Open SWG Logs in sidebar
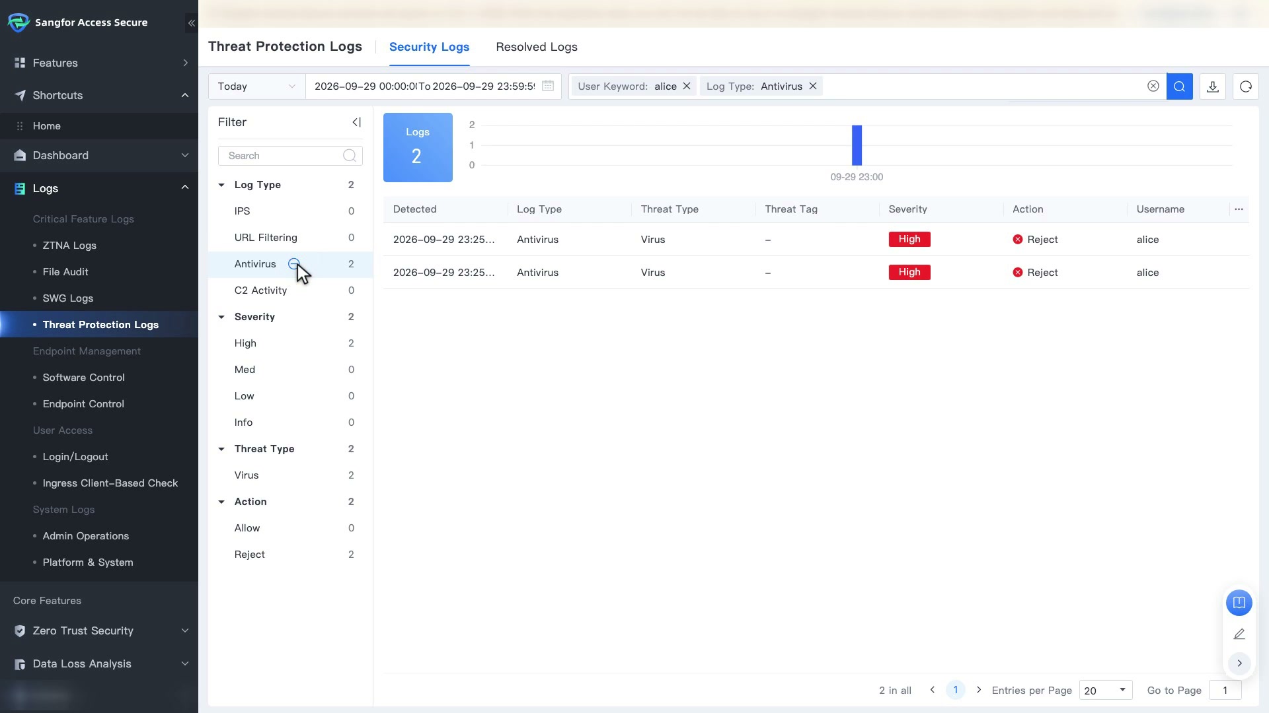The width and height of the screenshot is (1269, 713). (x=68, y=298)
